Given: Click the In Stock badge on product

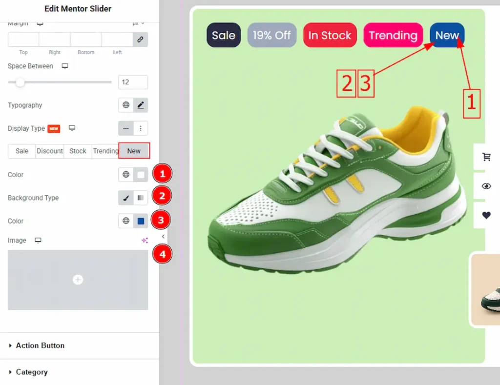Looking at the screenshot, I should 330,36.
